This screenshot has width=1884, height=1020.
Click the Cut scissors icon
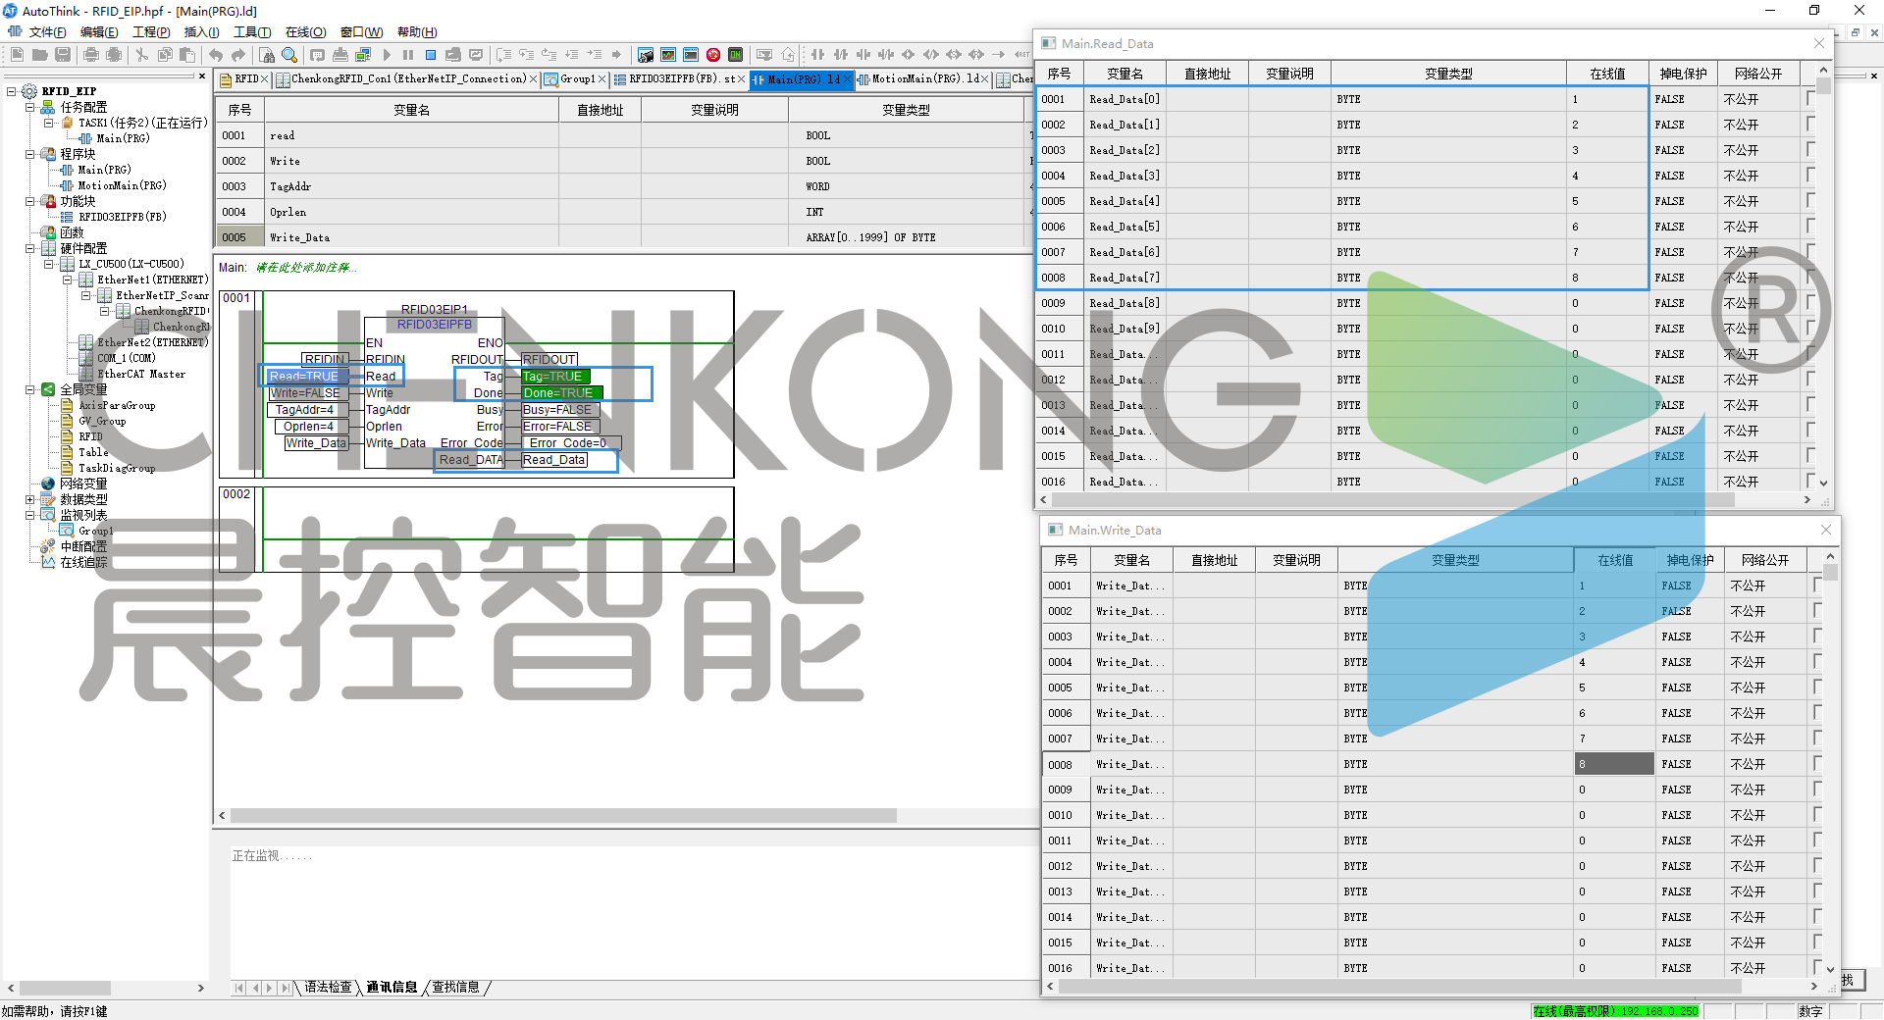click(142, 55)
